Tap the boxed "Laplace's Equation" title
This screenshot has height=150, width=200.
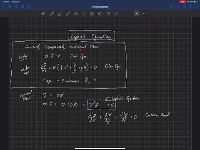click(x=92, y=36)
